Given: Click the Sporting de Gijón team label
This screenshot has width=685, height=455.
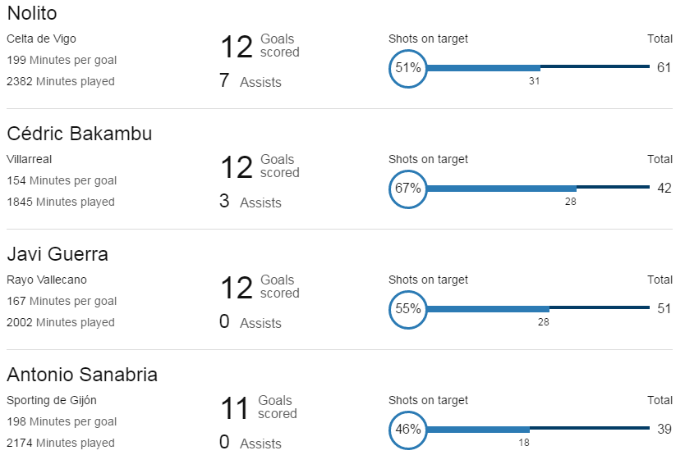Looking at the screenshot, I should point(52,400).
